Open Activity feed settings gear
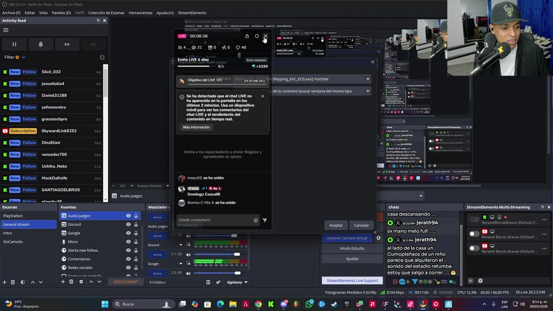The width and height of the screenshot is (553, 311). coord(102,57)
